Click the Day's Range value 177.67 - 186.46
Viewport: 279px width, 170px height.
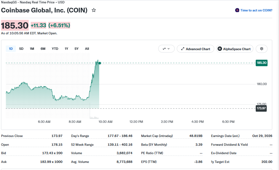coord(120,136)
